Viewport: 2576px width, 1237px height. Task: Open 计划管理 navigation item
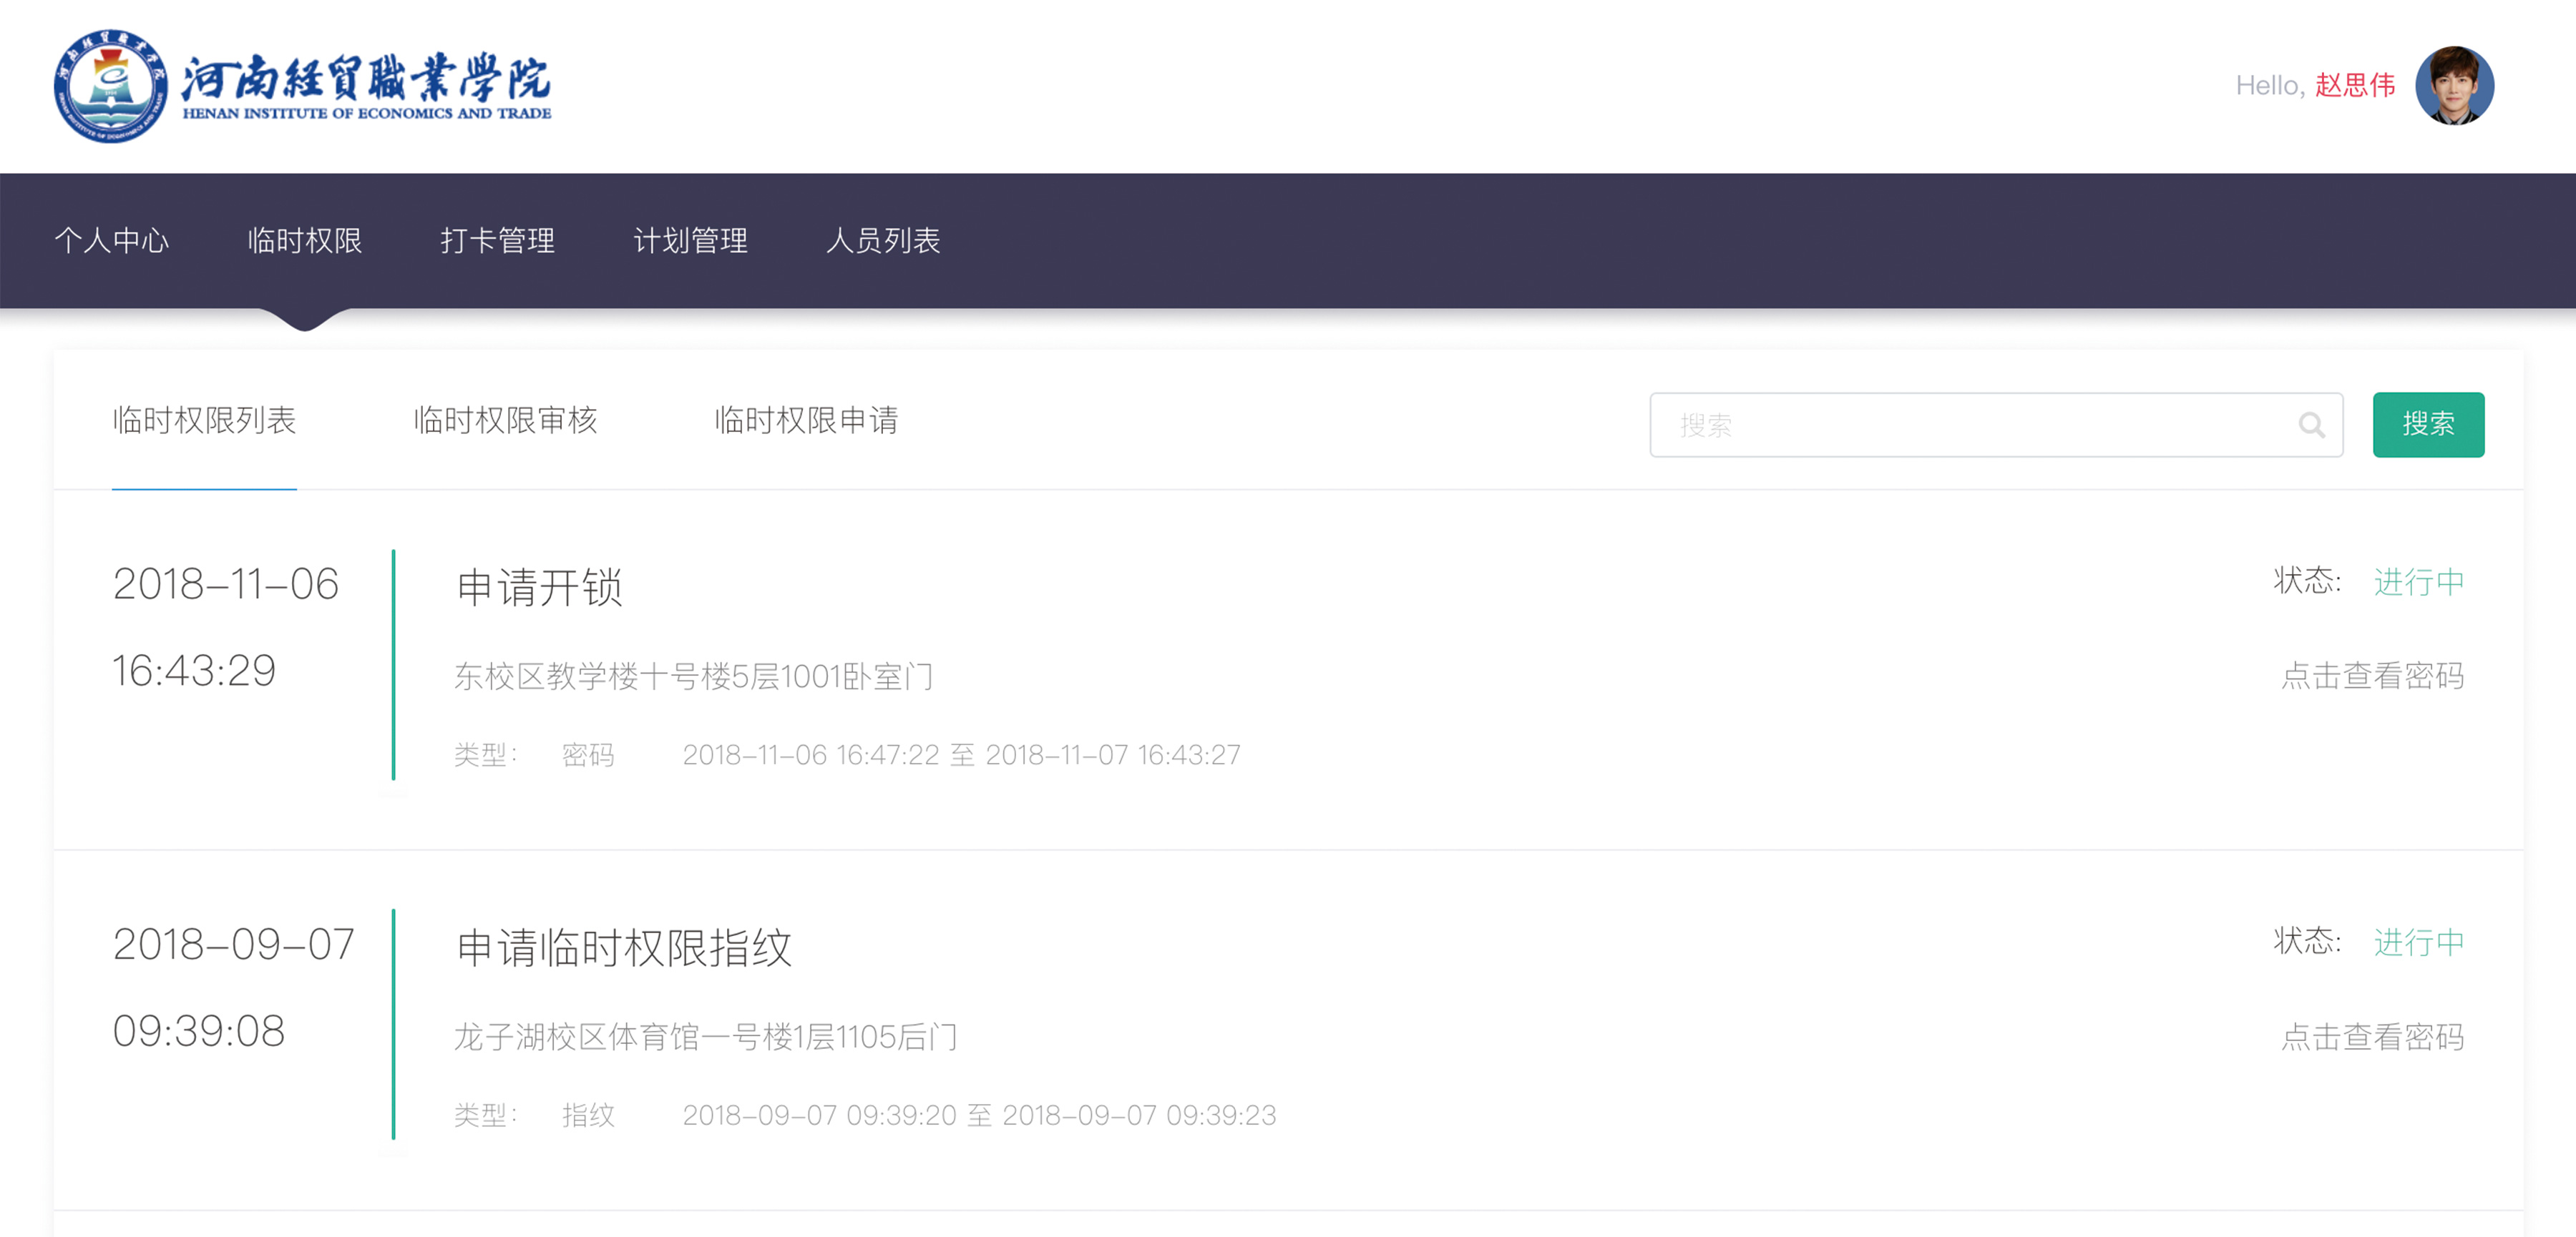(x=690, y=241)
